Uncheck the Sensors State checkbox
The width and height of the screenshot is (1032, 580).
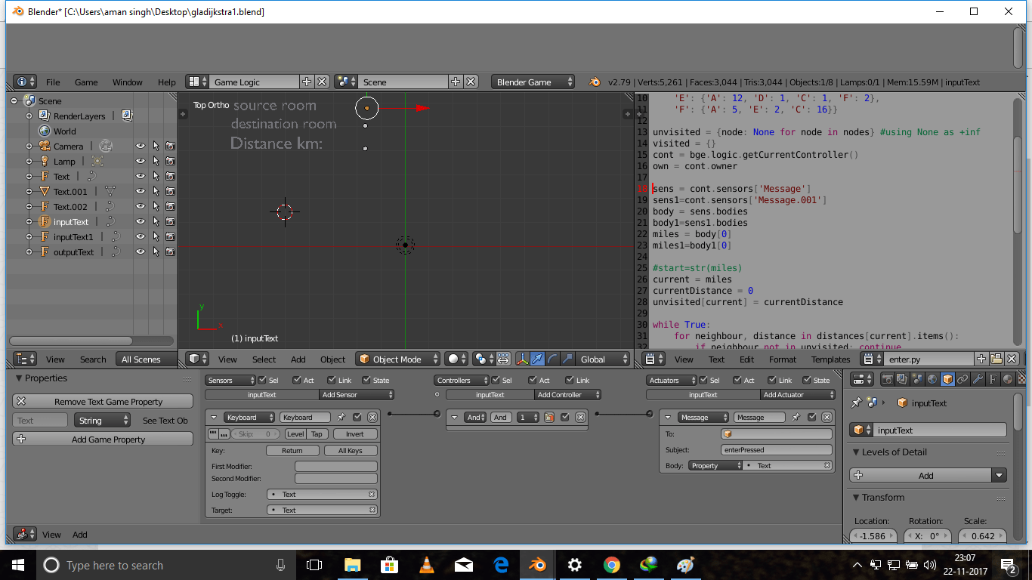366,381
